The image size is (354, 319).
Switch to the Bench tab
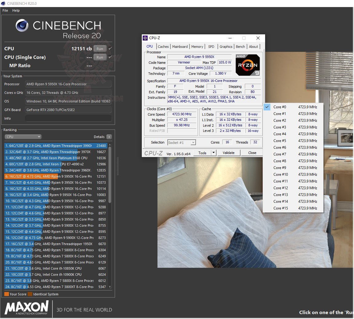[240, 47]
